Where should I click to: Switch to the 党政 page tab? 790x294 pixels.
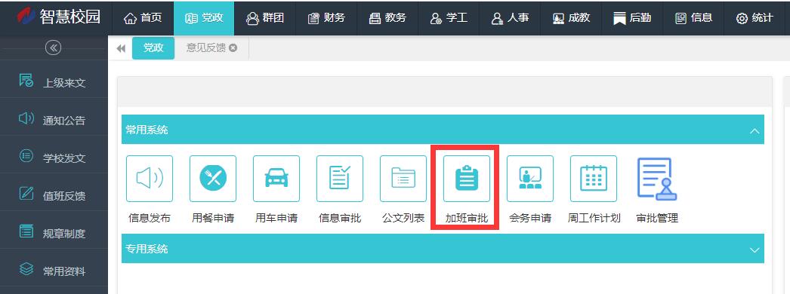coord(153,48)
